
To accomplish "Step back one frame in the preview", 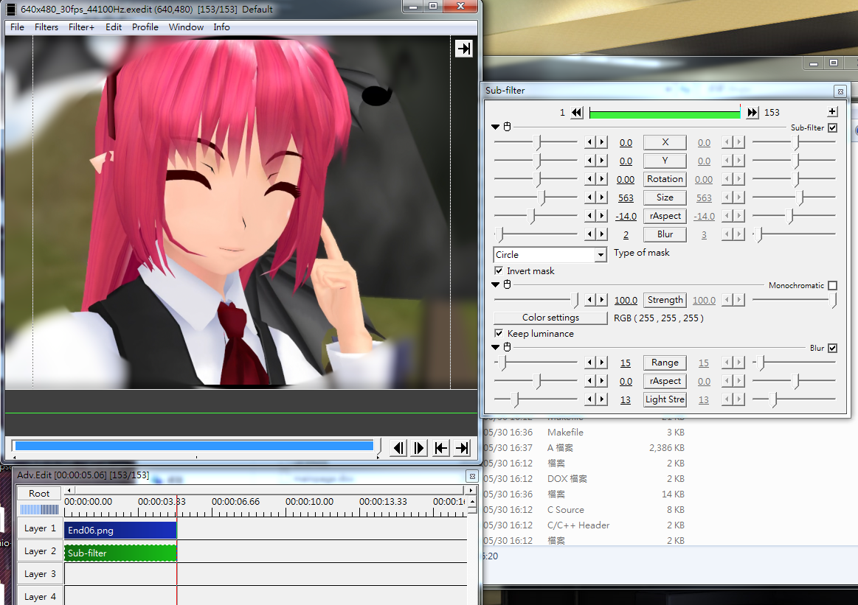I will coord(399,448).
